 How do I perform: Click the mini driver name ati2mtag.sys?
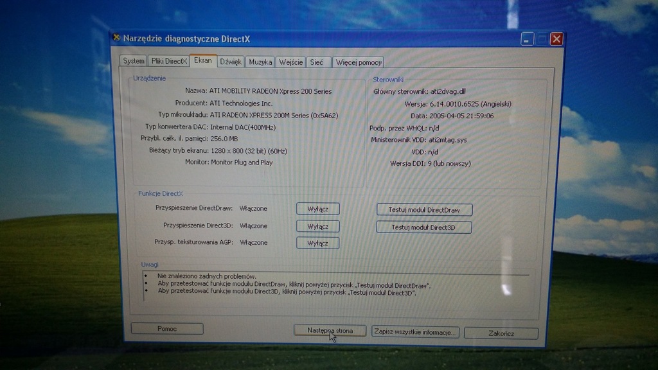pos(447,140)
